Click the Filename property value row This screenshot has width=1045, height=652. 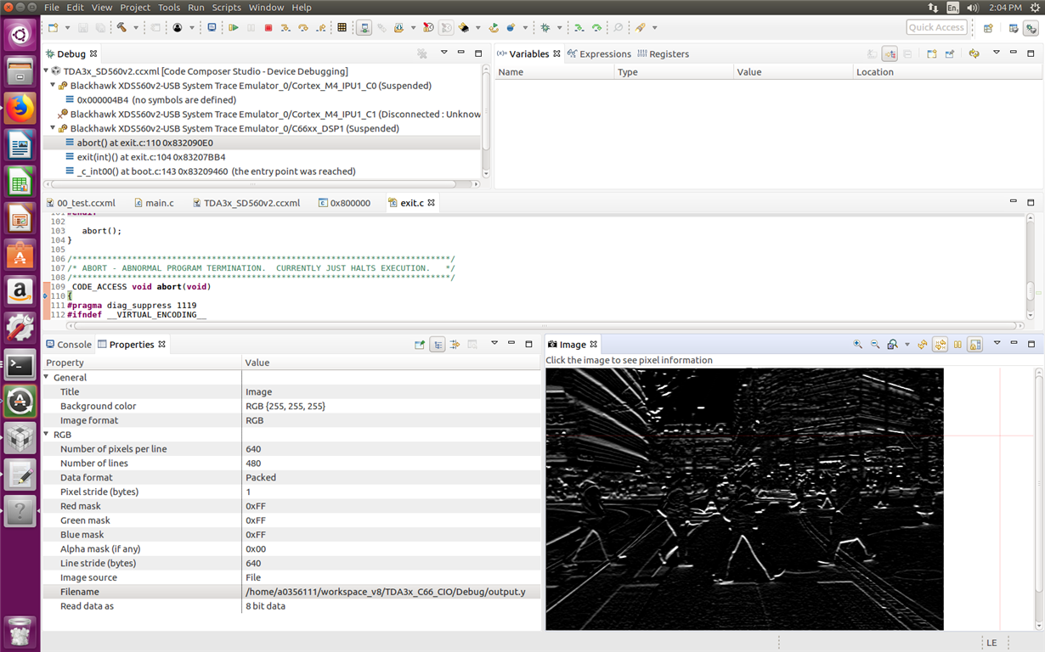tap(385, 592)
